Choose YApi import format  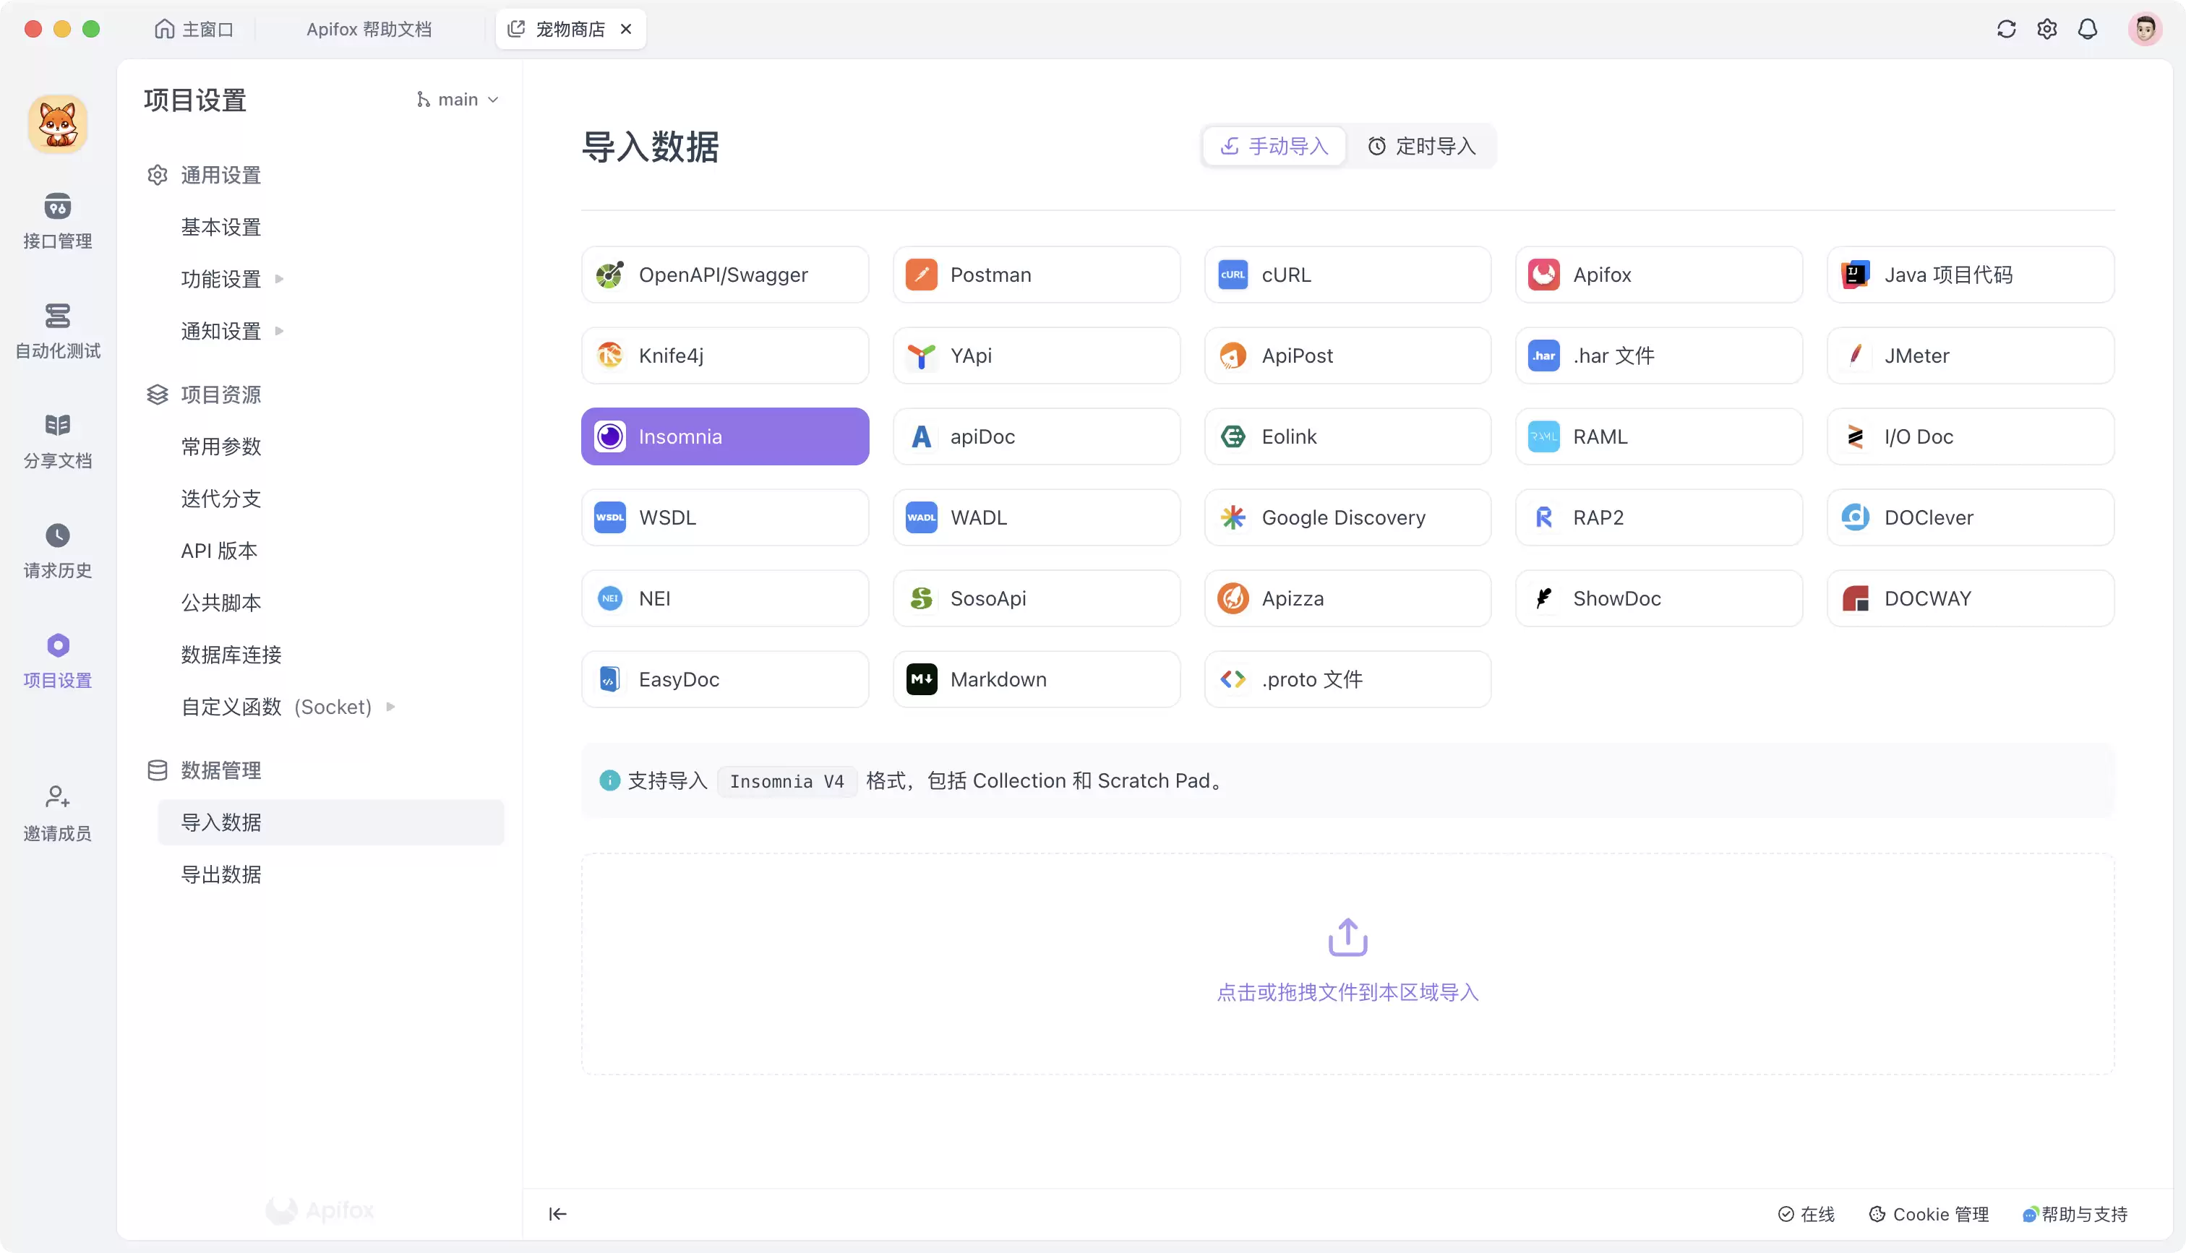coord(1036,356)
